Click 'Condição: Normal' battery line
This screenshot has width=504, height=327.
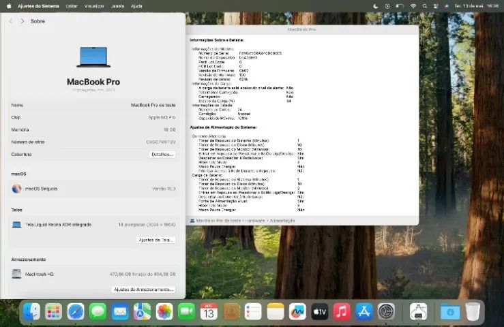coord(224,114)
